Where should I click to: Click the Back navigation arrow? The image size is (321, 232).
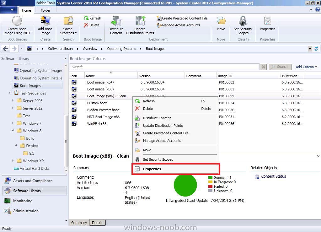[5, 49]
